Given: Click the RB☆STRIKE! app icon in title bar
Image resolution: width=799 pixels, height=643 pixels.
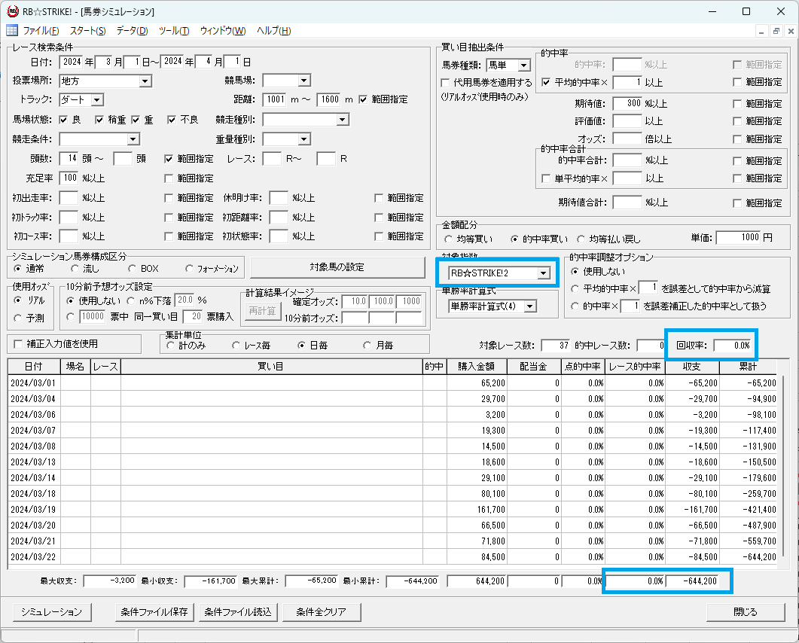Looking at the screenshot, I should click(x=12, y=11).
